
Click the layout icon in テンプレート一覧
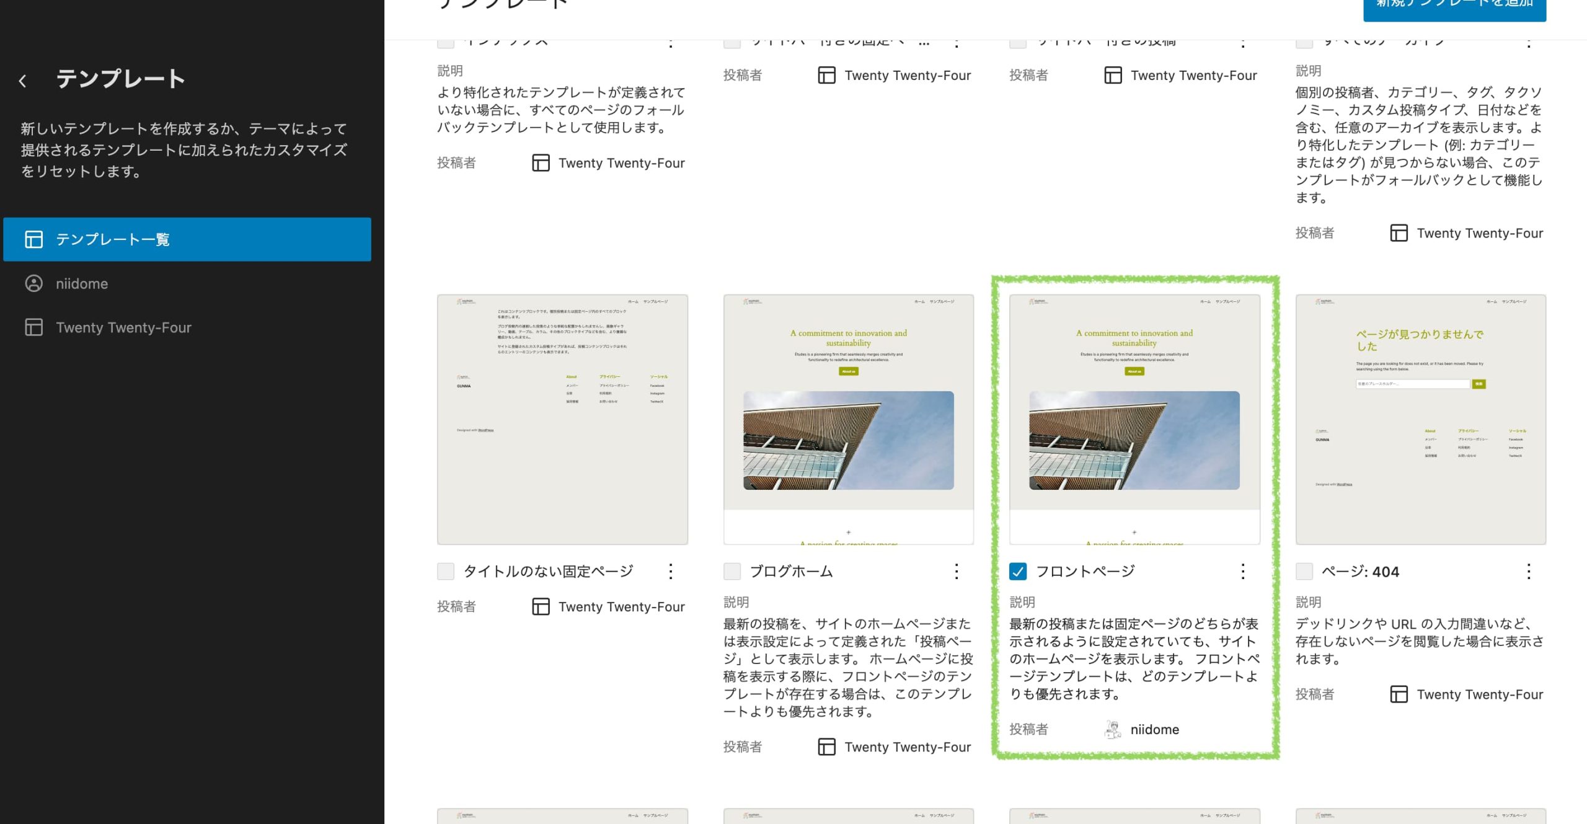click(x=33, y=239)
